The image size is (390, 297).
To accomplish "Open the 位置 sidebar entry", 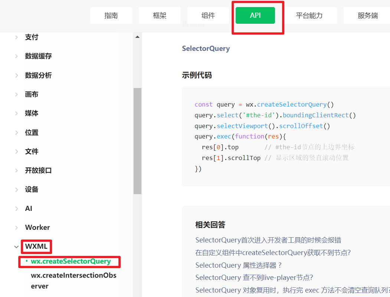I will click(x=32, y=133).
